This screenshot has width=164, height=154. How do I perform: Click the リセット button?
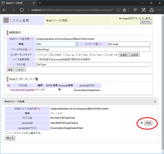click(x=21, y=70)
